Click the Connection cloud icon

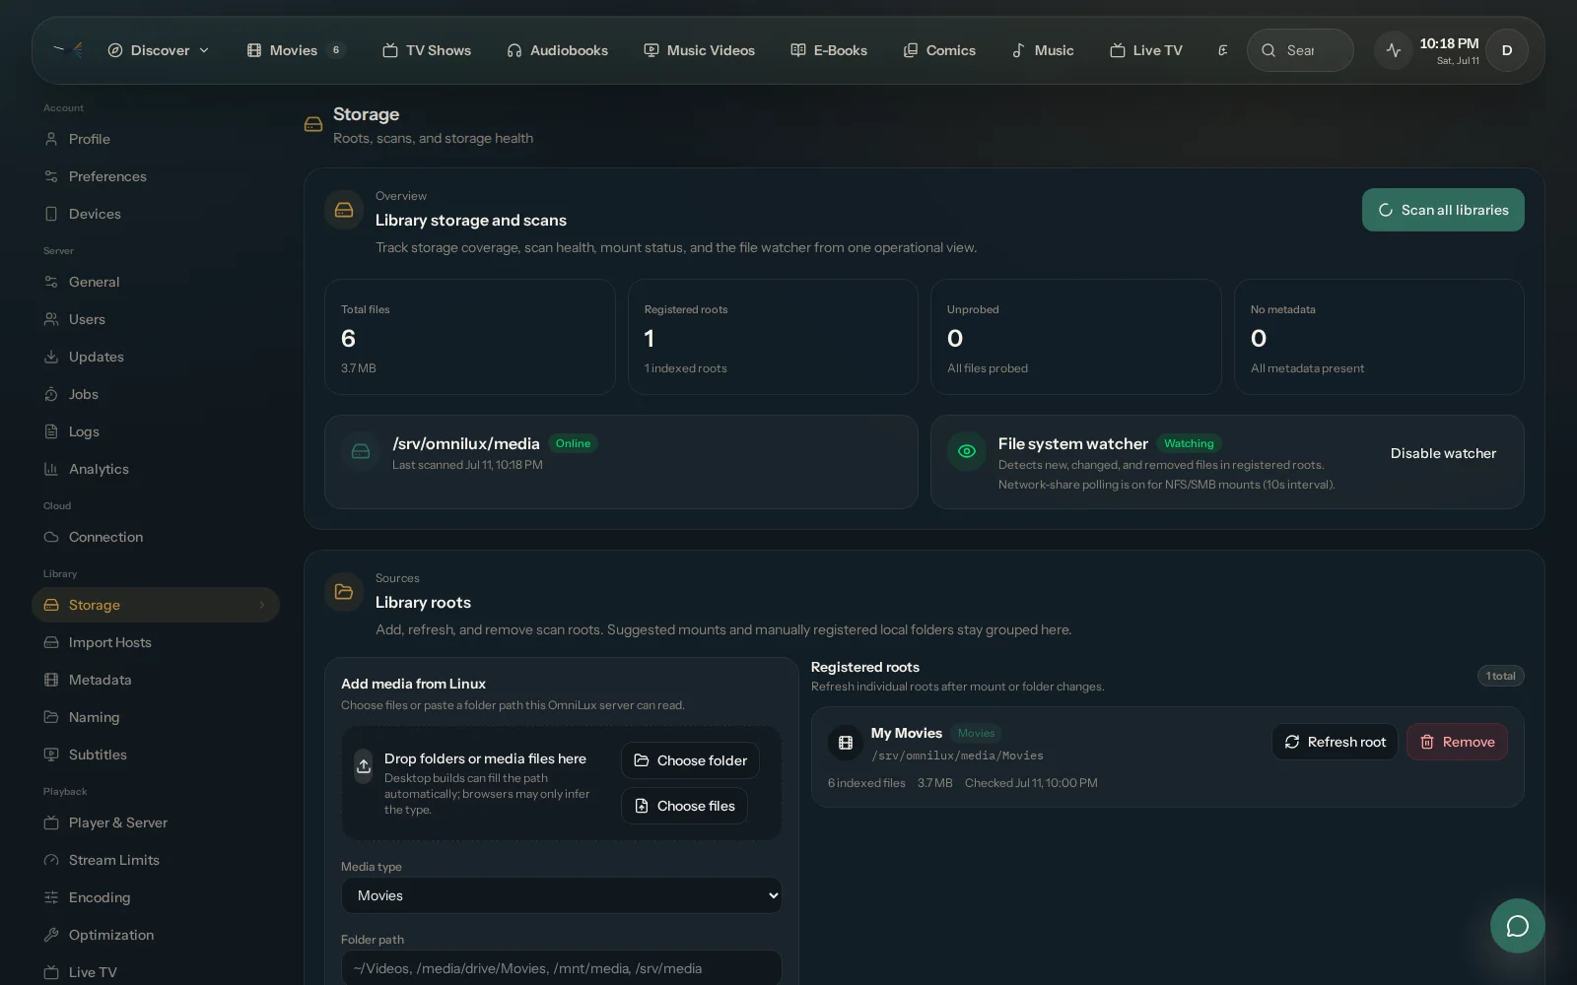point(51,537)
